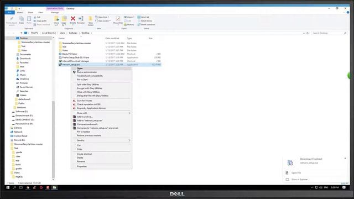Switch to the Manage ribbon tab
The height and width of the screenshot is (199, 354).
click(x=55, y=13)
